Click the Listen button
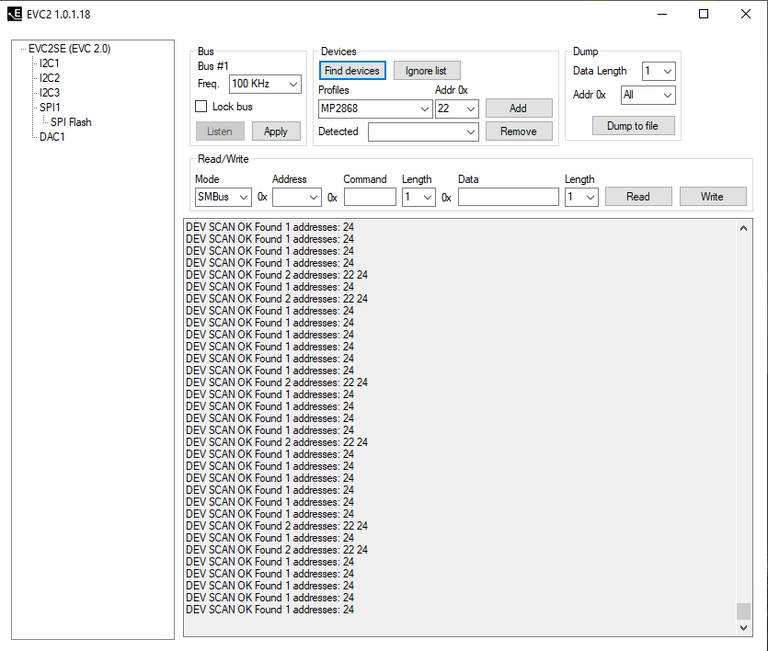Image resolution: width=768 pixels, height=651 pixels. click(x=220, y=131)
